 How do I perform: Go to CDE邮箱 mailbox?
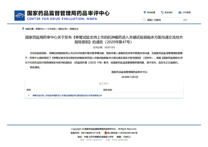[186, 12]
